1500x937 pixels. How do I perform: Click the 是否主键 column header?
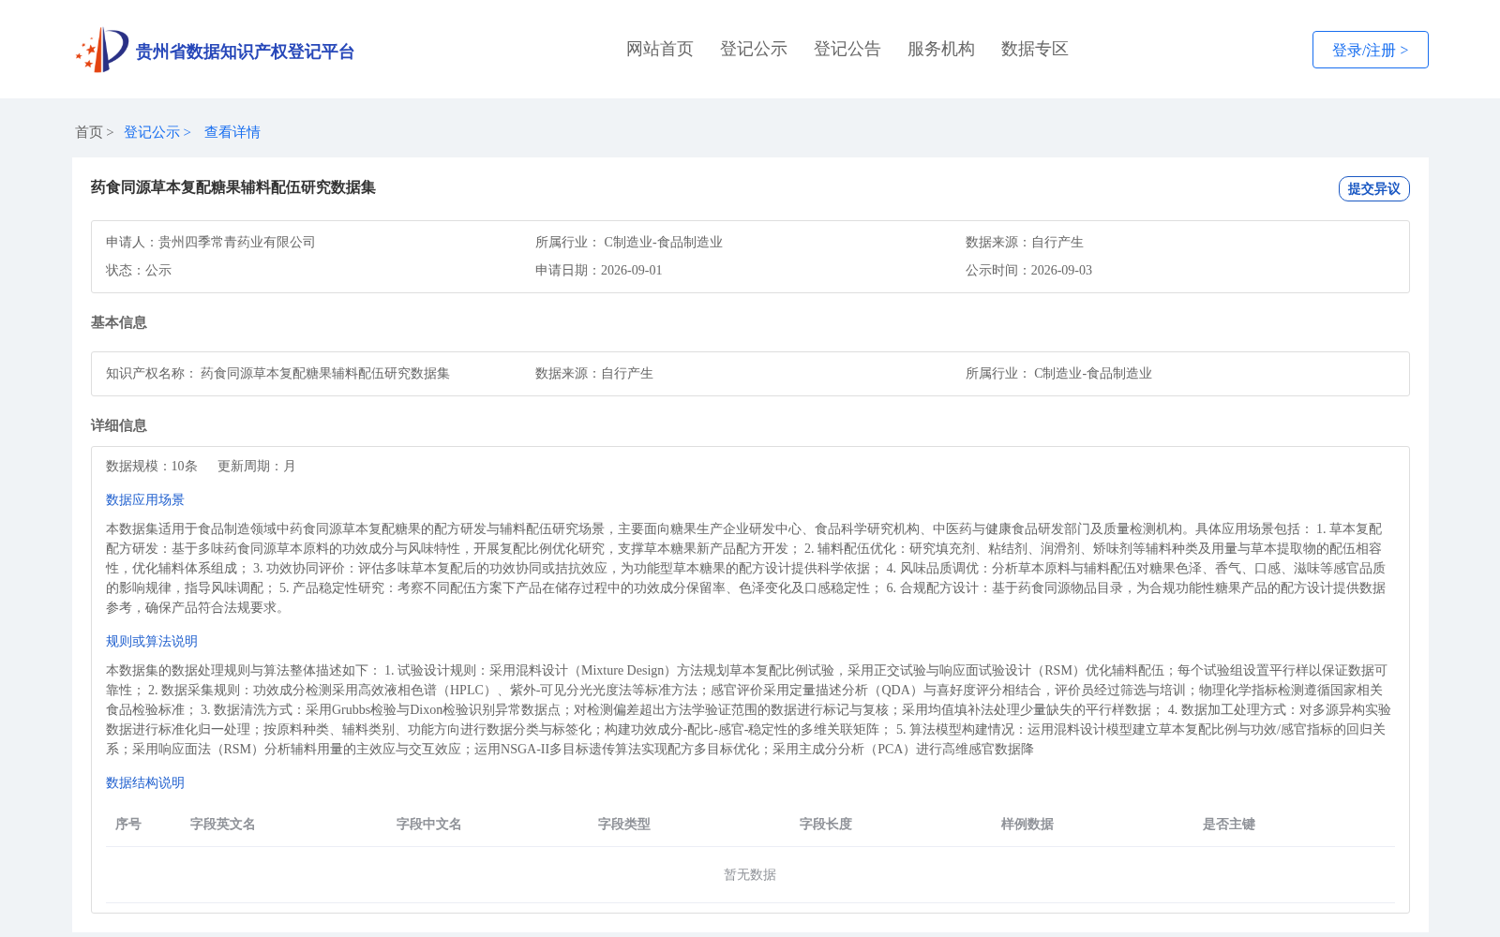click(x=1229, y=824)
